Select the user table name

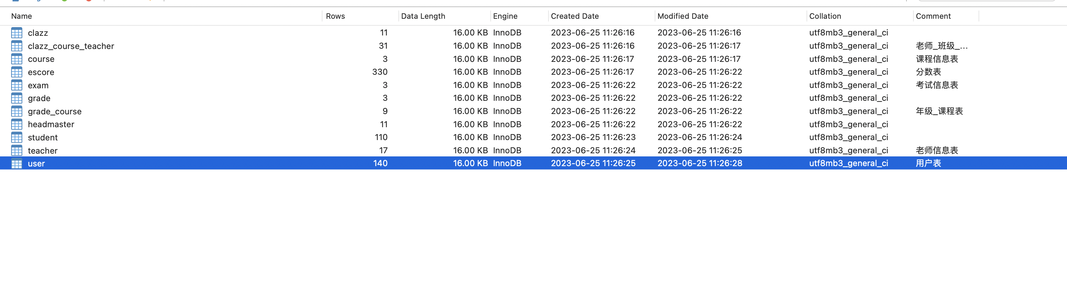[x=36, y=164]
